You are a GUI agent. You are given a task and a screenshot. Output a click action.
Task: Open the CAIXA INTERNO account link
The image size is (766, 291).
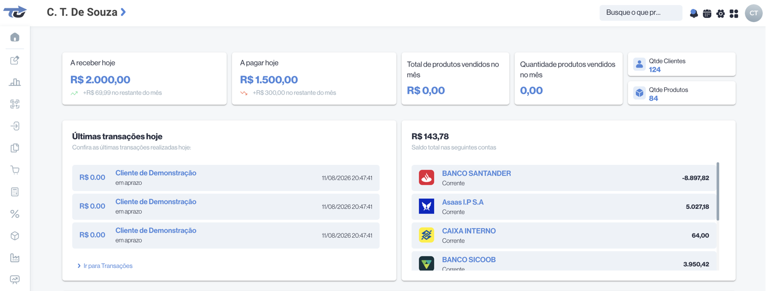tap(469, 231)
